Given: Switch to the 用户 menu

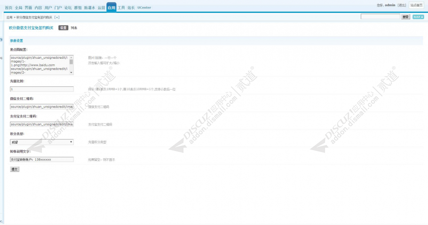Looking at the screenshot, I should (x=48, y=8).
